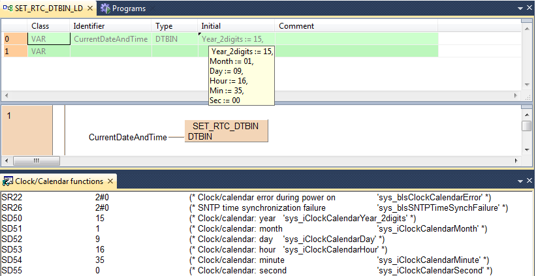The height and width of the screenshot is (276, 536).
Task: Select the Class cell in row 0
Action: click(x=49, y=39)
